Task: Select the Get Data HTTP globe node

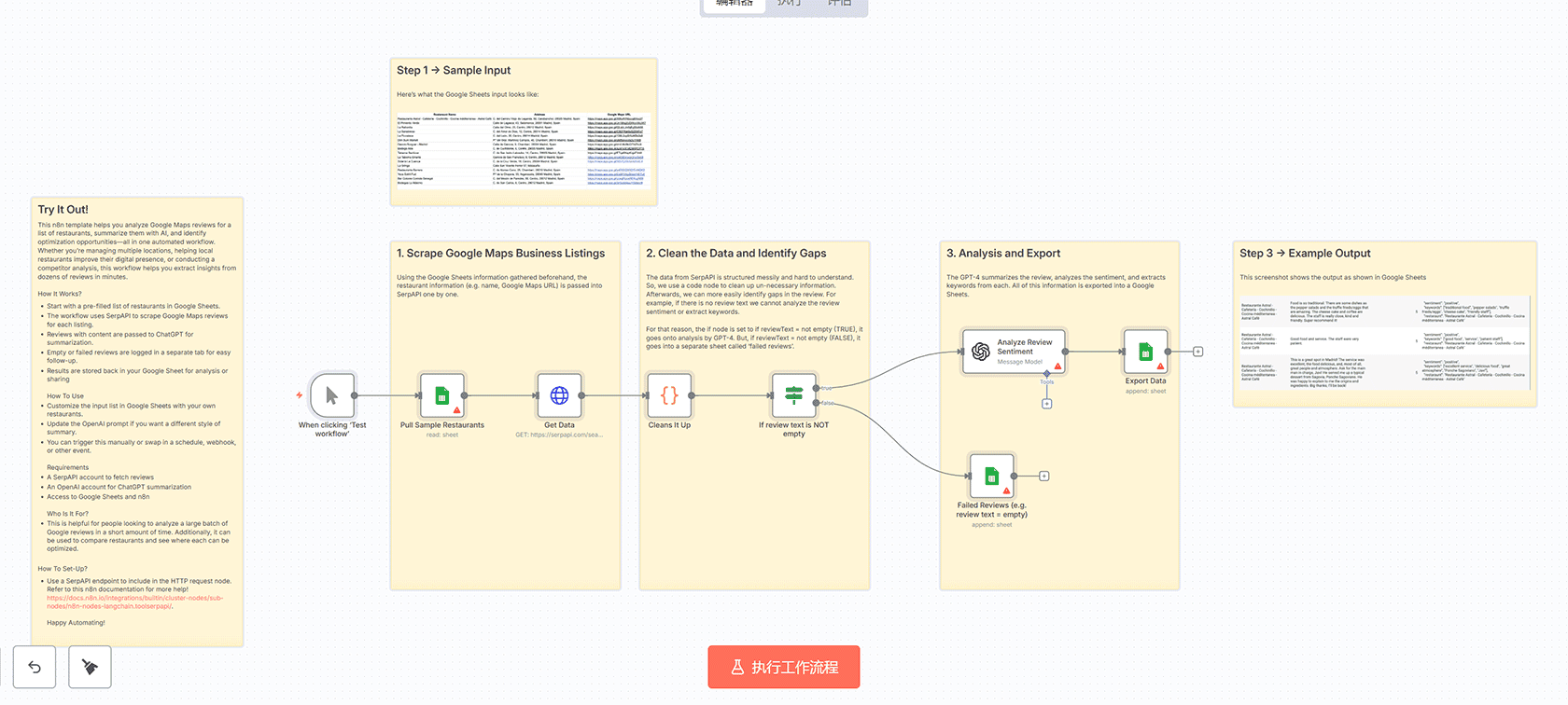Action: (x=559, y=395)
